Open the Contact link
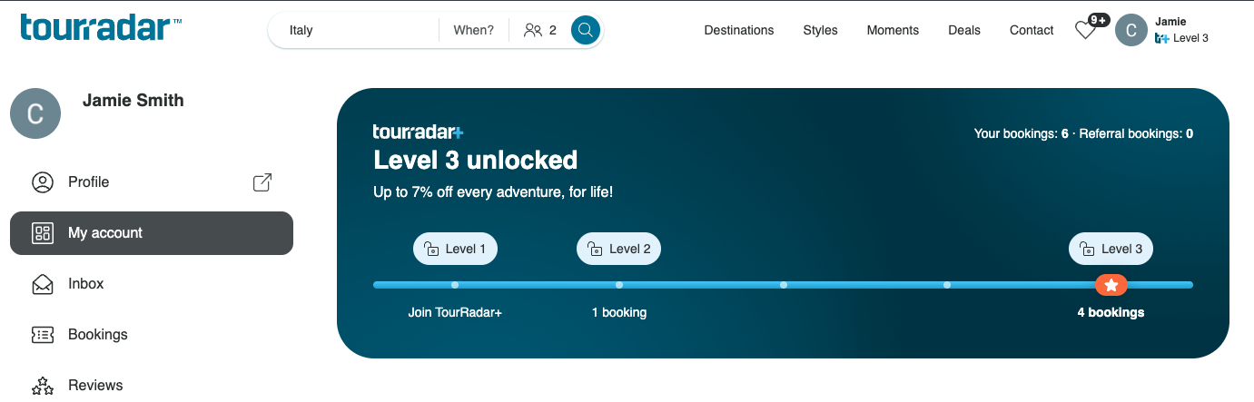 (x=1032, y=30)
